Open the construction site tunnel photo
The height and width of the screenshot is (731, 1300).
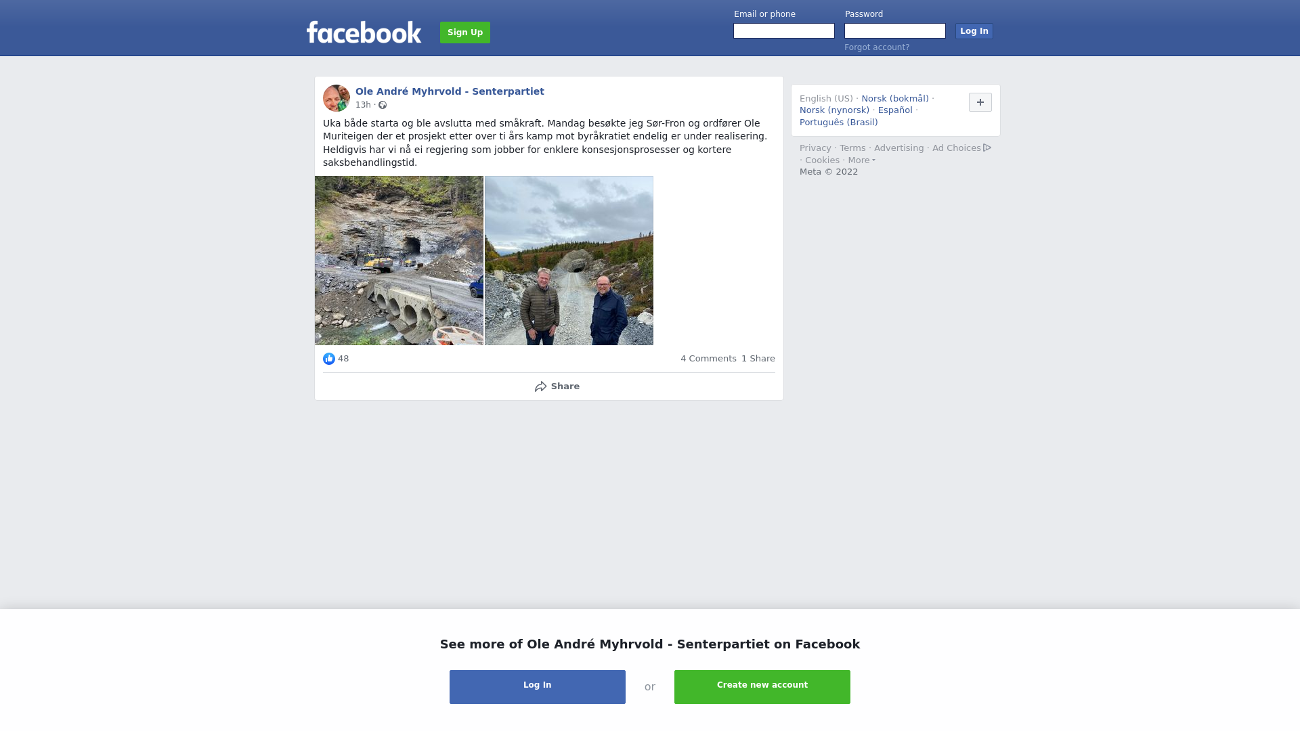click(x=399, y=261)
